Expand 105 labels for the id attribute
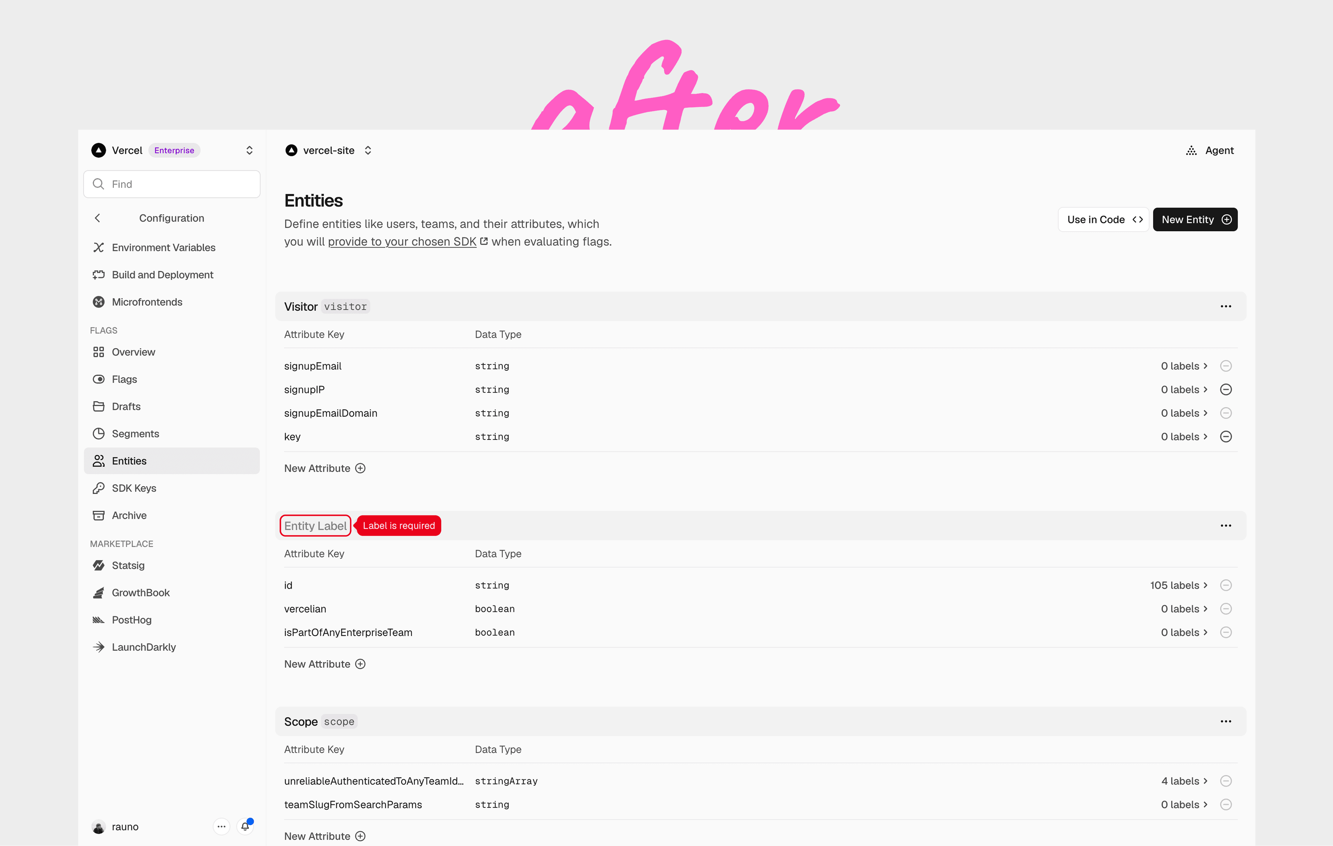Viewport: 1333px width, 846px height. point(1179,585)
